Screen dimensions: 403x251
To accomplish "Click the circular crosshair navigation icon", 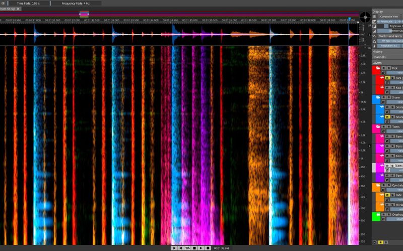I will point(365,17).
